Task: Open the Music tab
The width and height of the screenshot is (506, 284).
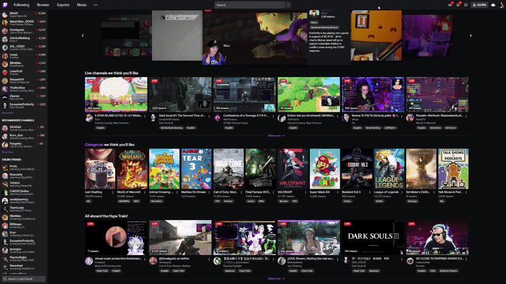Action: click(82, 5)
